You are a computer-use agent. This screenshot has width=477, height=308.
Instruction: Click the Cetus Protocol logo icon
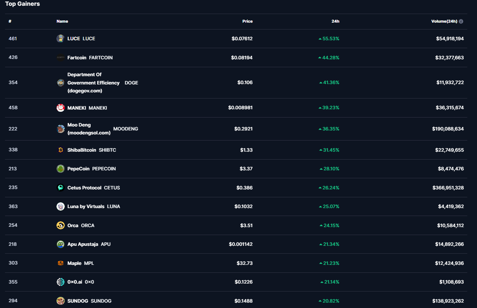[60, 188]
